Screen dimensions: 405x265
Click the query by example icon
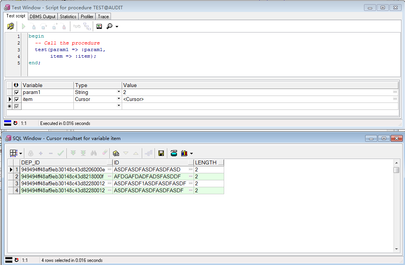pos(115,153)
